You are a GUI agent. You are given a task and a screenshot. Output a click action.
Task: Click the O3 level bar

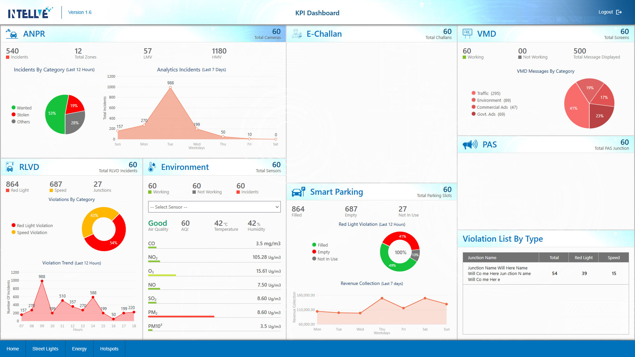(162, 275)
